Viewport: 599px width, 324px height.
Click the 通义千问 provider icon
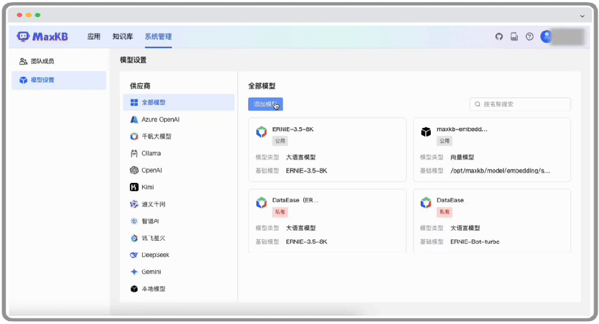click(x=134, y=204)
